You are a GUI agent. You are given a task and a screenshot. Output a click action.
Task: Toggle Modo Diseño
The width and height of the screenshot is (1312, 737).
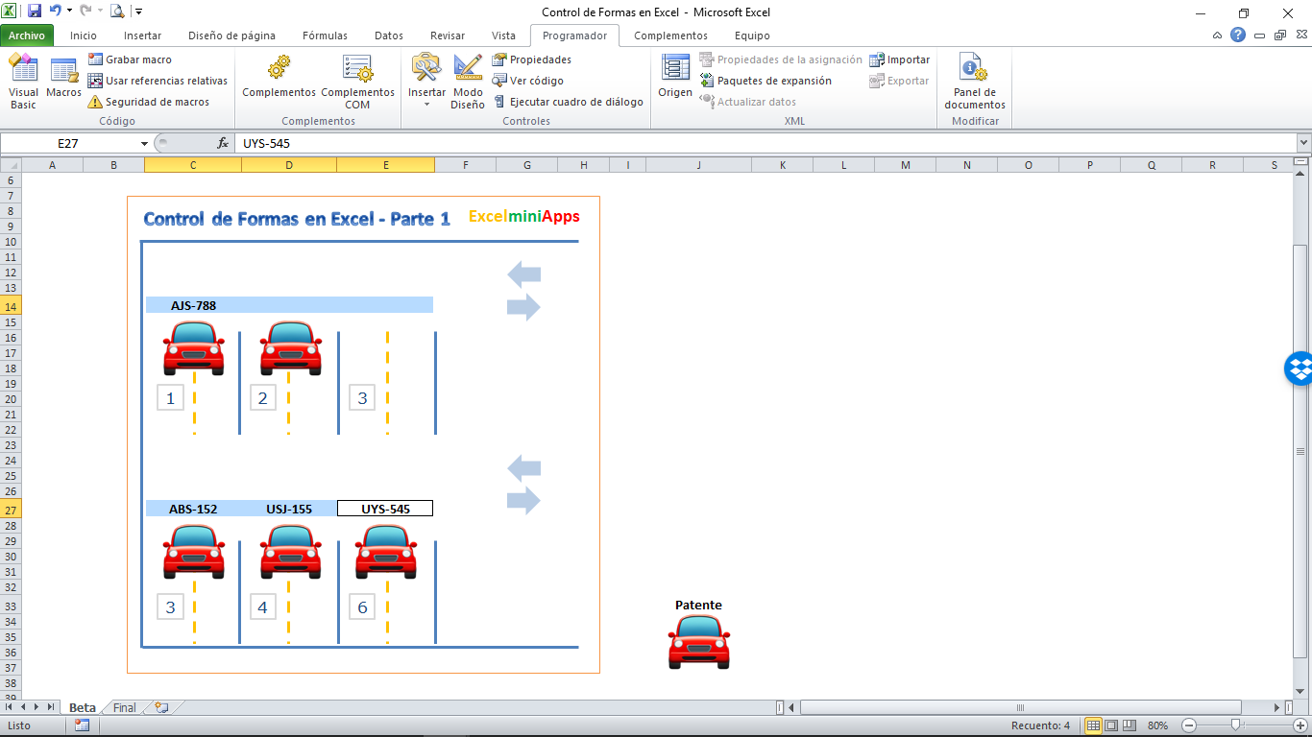coord(468,81)
